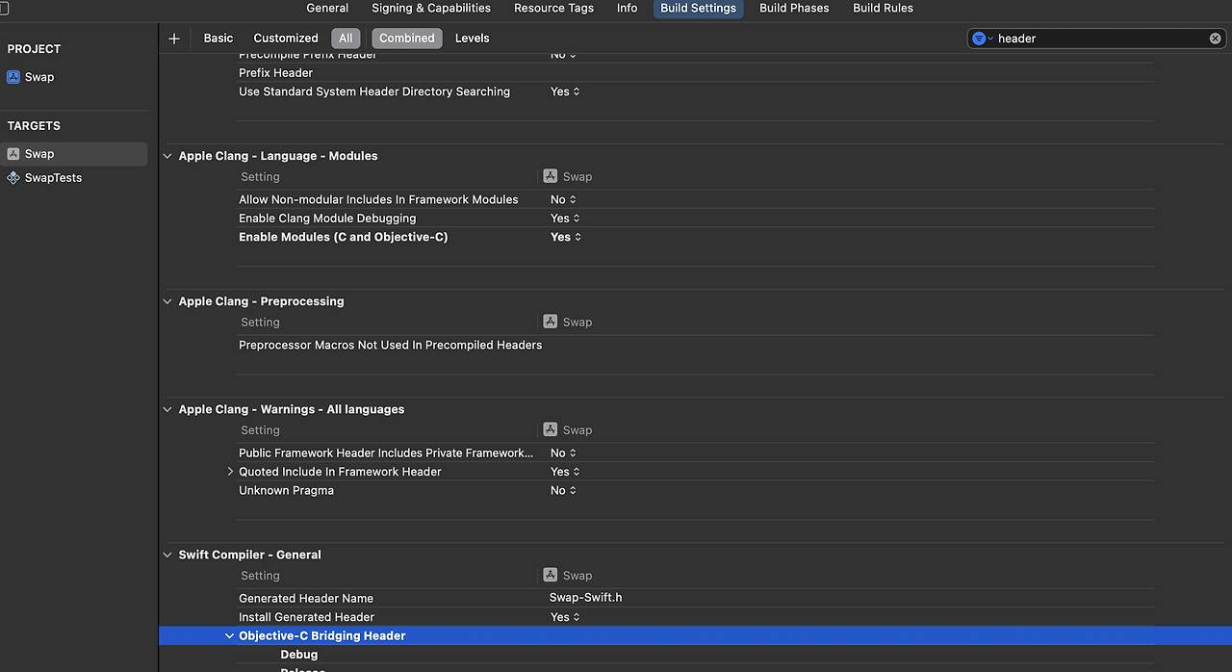Collapse Objective-C Bridging Header row

(229, 636)
